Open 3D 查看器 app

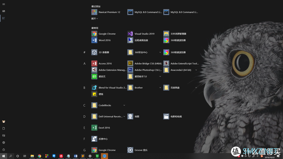(100, 52)
